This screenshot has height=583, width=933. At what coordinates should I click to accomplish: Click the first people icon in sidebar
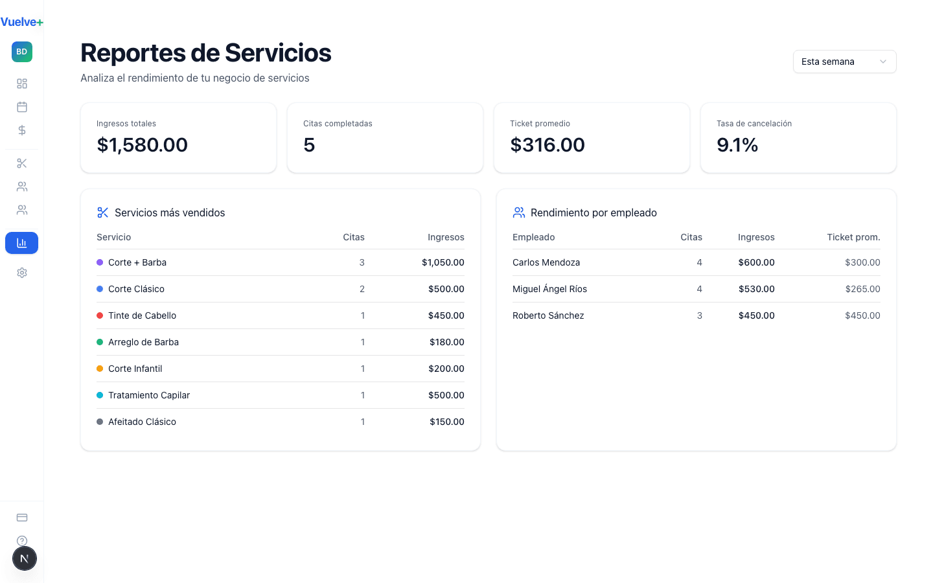21,187
